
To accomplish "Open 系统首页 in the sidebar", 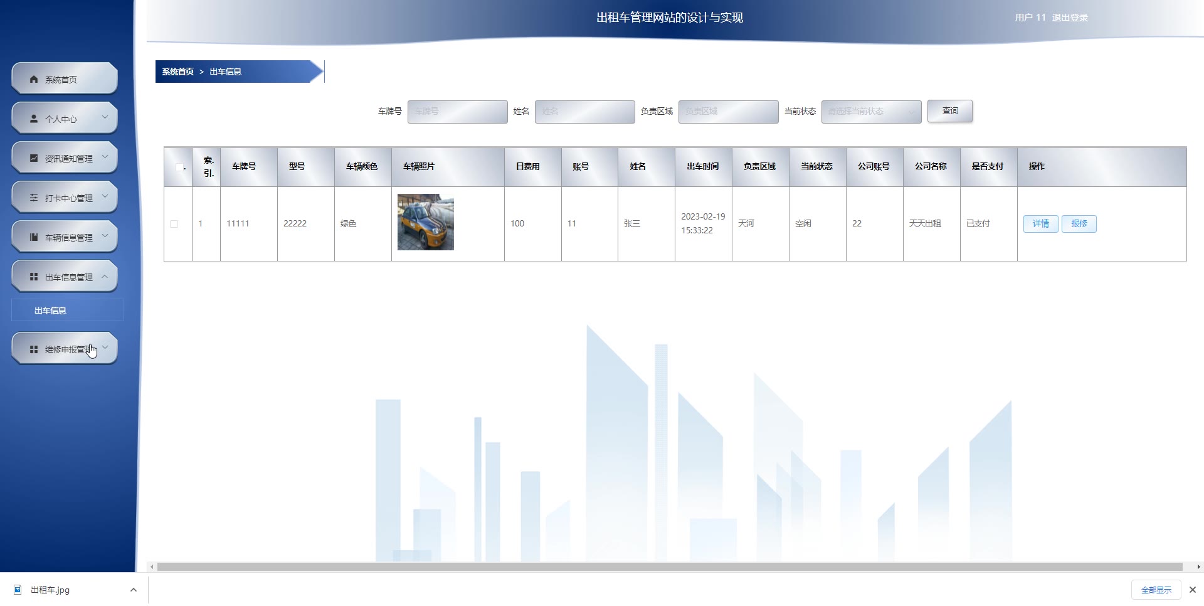I will 65,79.
